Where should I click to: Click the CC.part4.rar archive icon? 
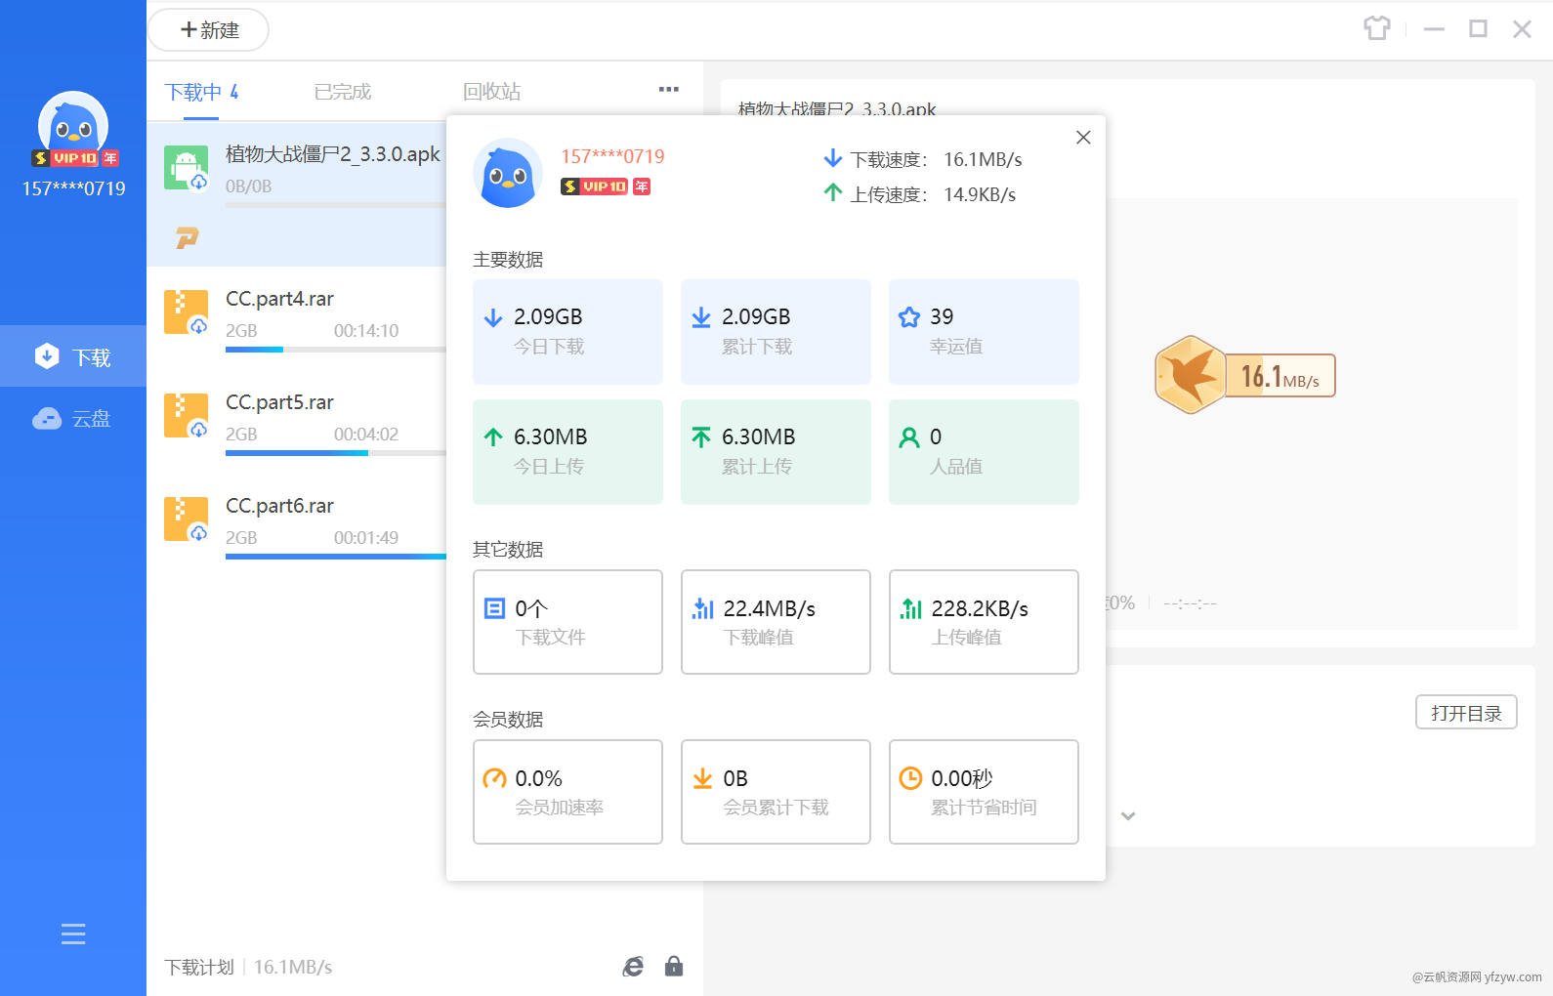186,312
